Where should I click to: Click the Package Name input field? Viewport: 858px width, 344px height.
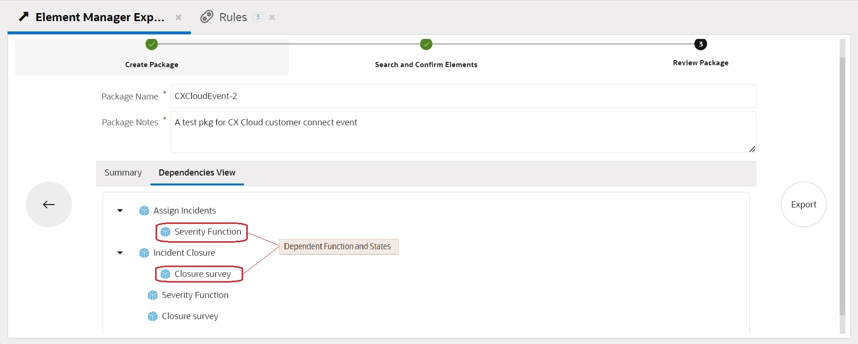pyautogui.click(x=463, y=96)
